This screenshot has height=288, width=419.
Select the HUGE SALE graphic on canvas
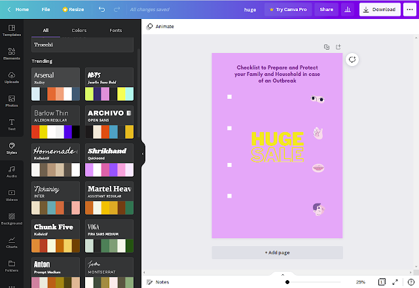[278, 147]
